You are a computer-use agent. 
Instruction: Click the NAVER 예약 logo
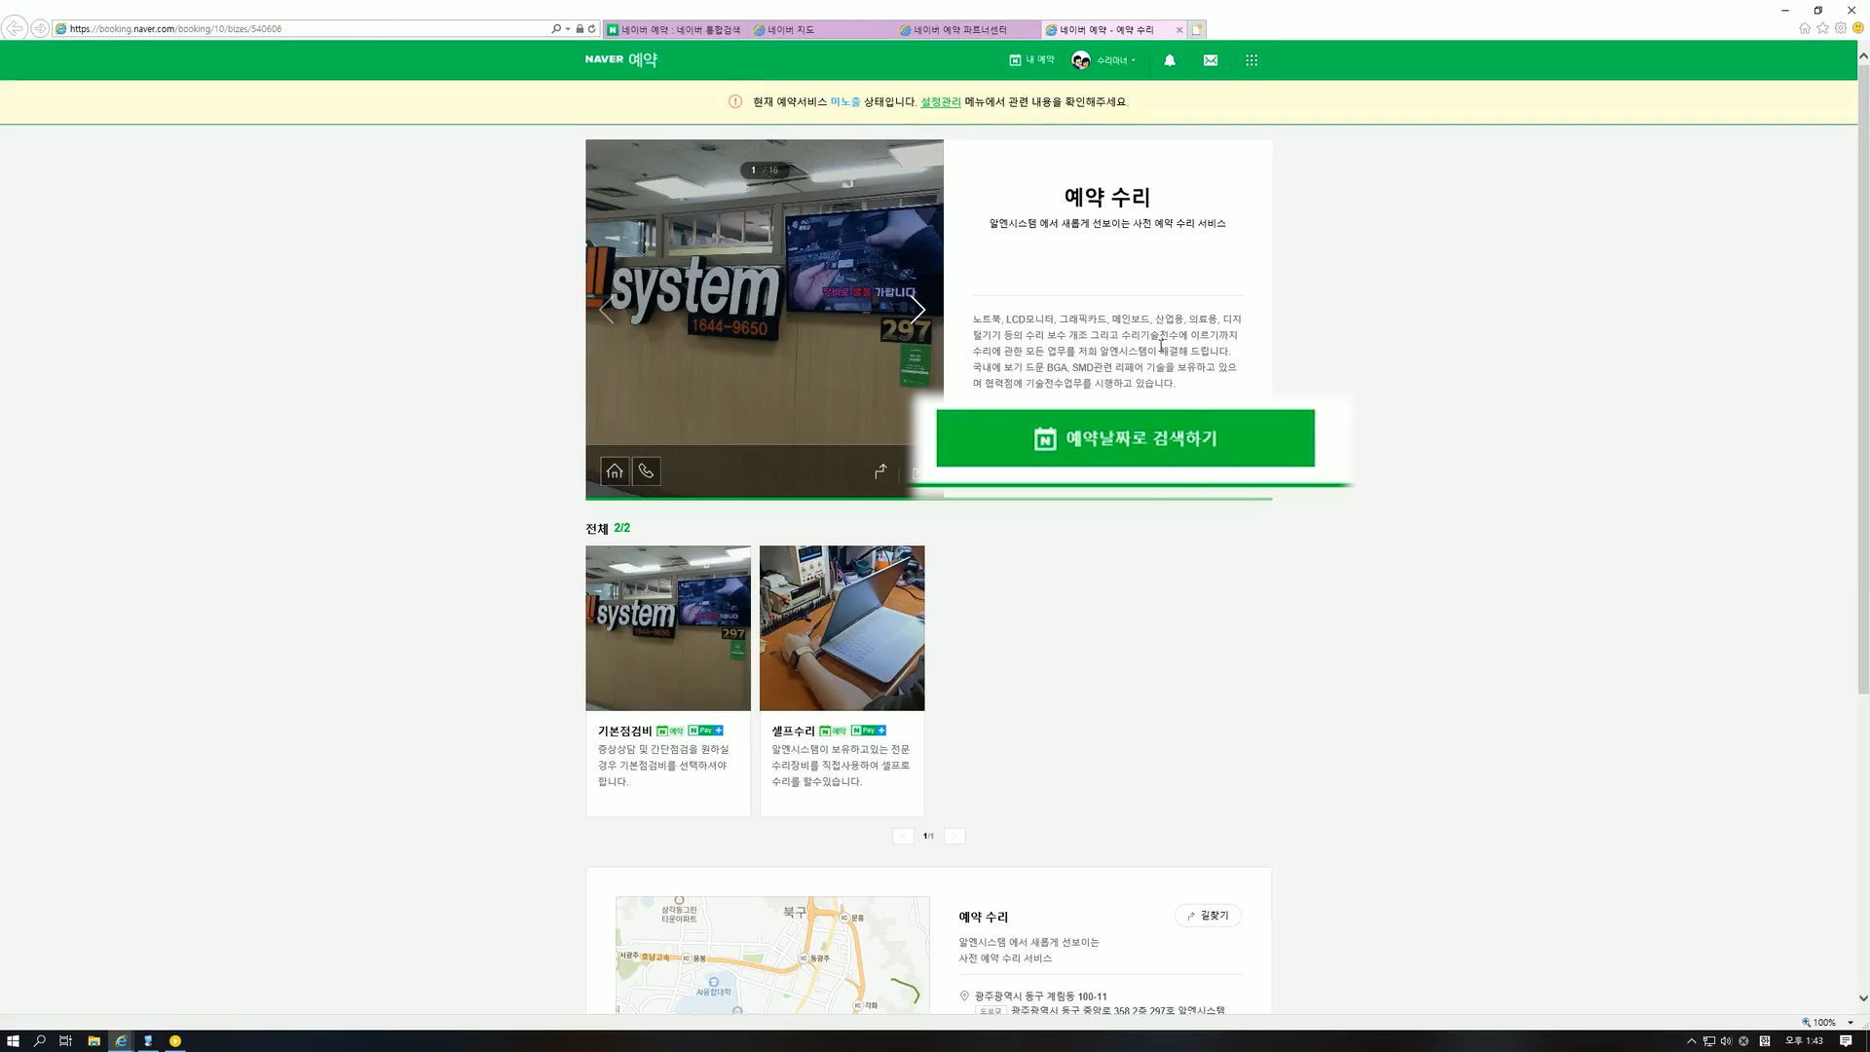(x=621, y=59)
